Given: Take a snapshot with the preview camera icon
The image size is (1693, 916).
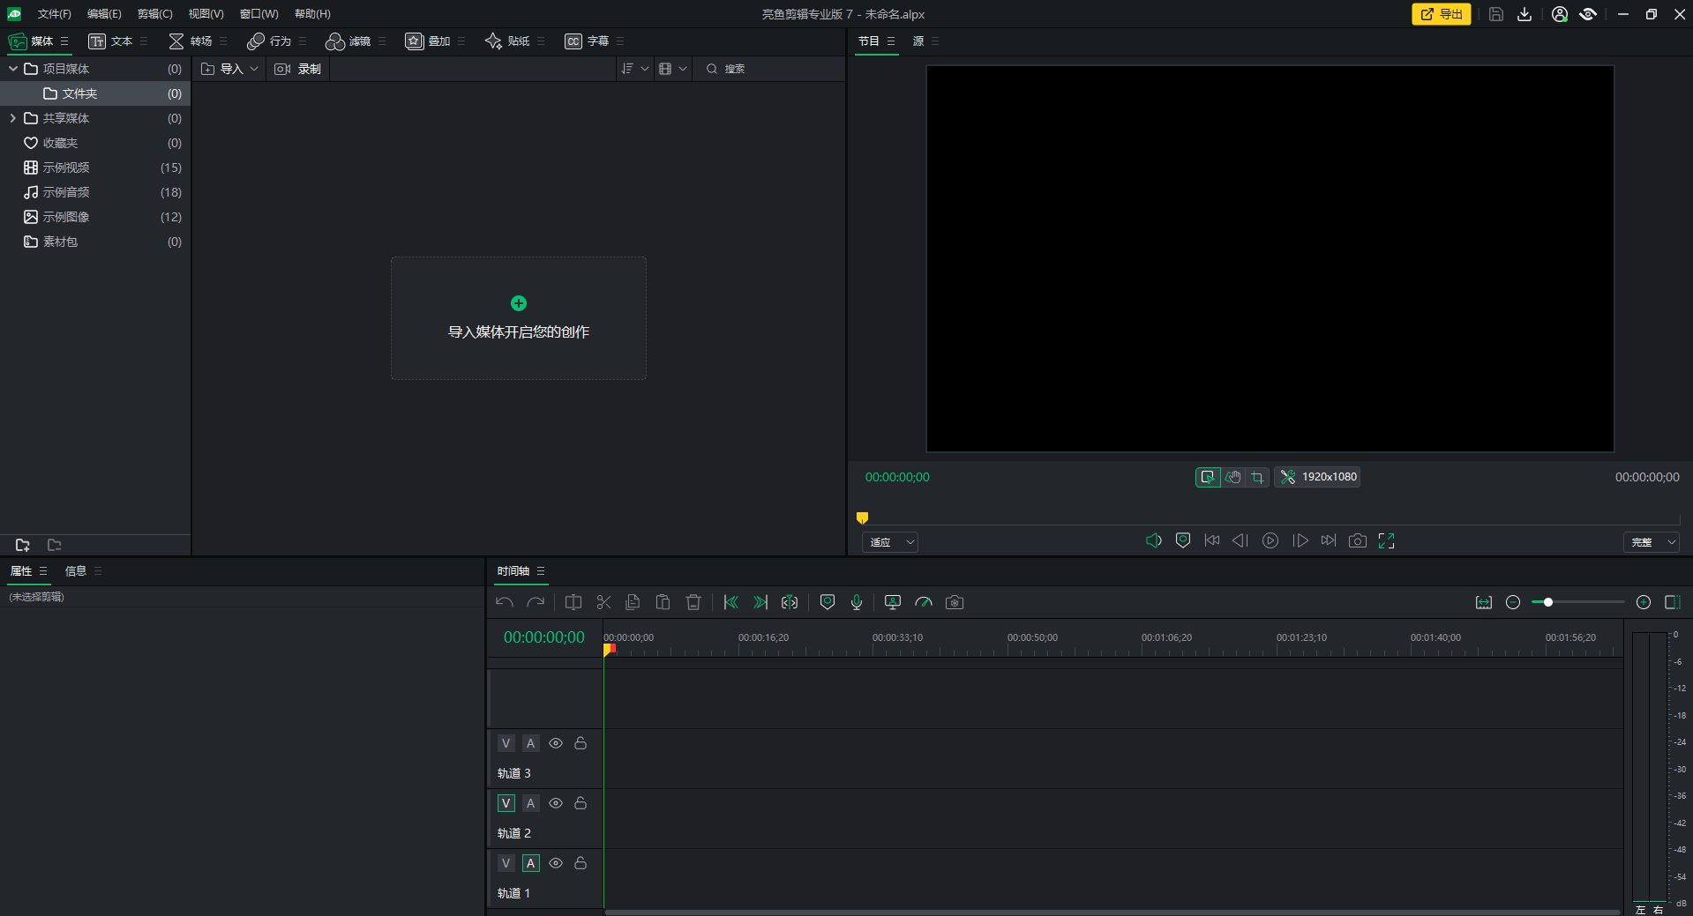Looking at the screenshot, I should tap(1358, 540).
